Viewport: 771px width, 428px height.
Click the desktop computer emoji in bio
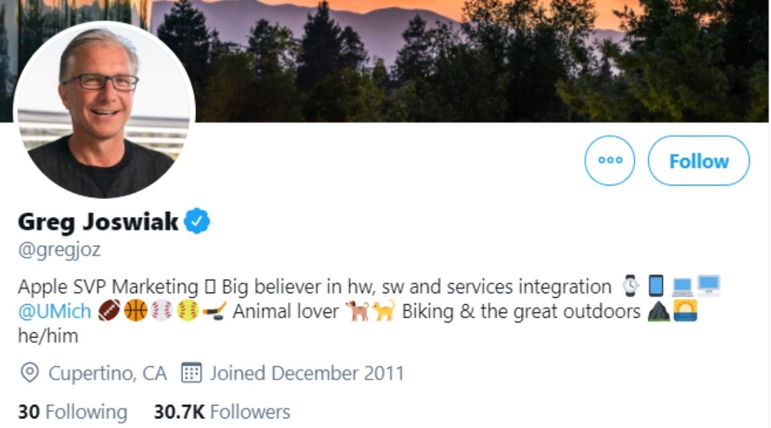709,286
